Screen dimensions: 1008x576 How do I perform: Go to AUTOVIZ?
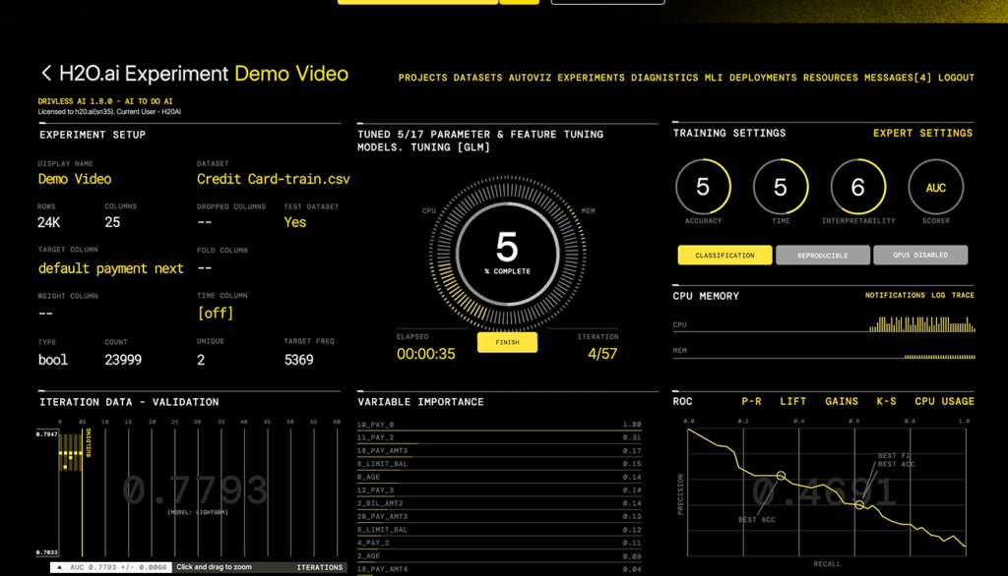[530, 78]
